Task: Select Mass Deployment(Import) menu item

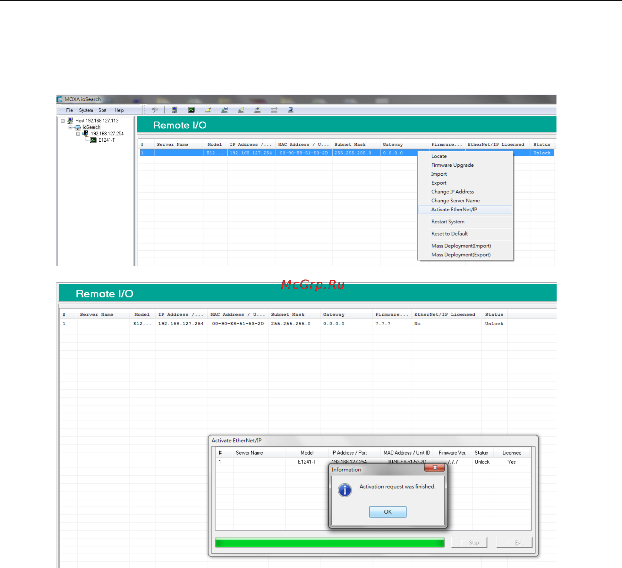Action: (465, 246)
